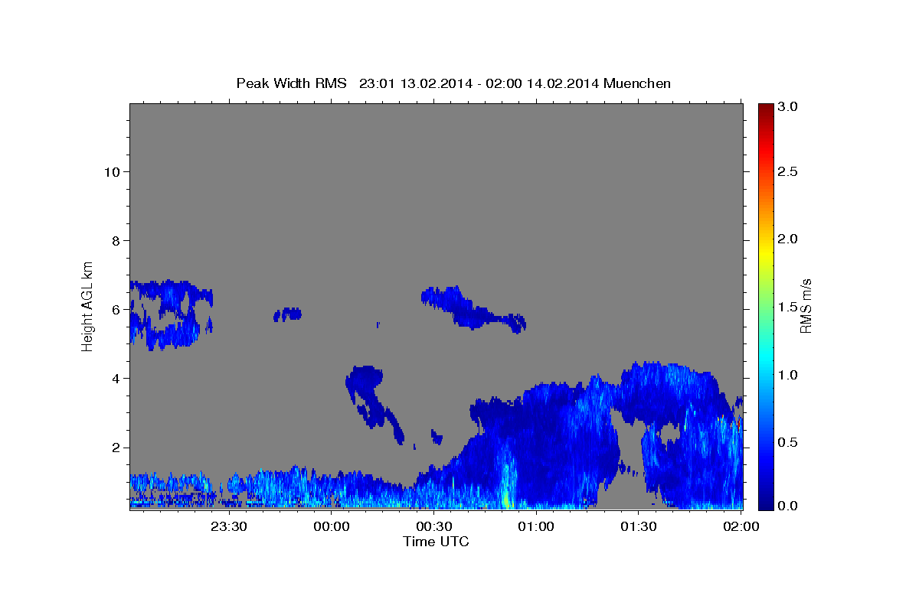Click the 00:30 time tick label
This screenshot has width=919, height=612.
tap(434, 526)
